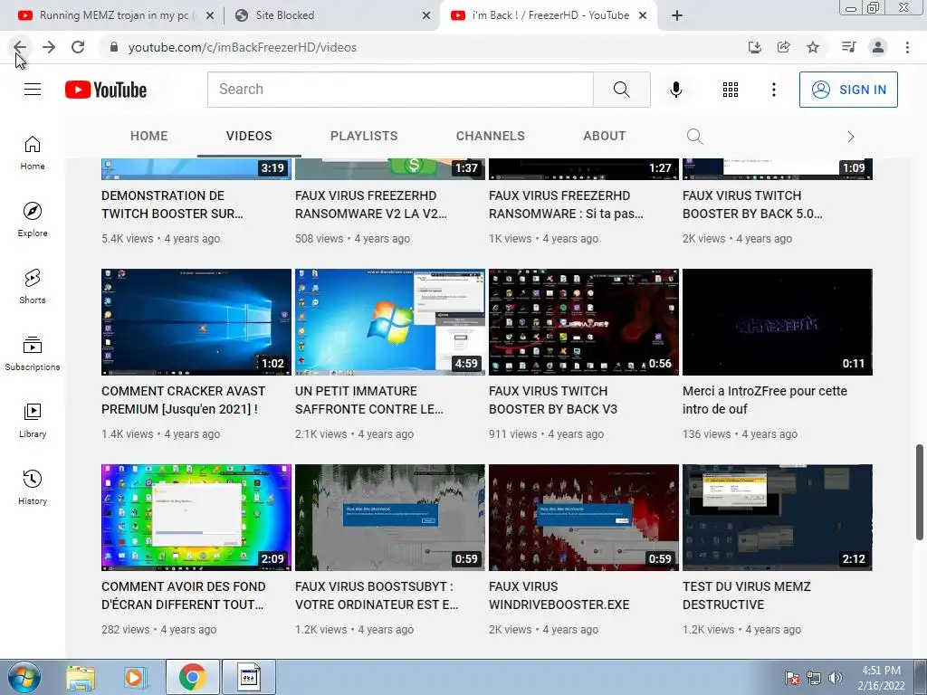Click the address bar URL
This screenshot has height=695, width=927.
coord(243,47)
